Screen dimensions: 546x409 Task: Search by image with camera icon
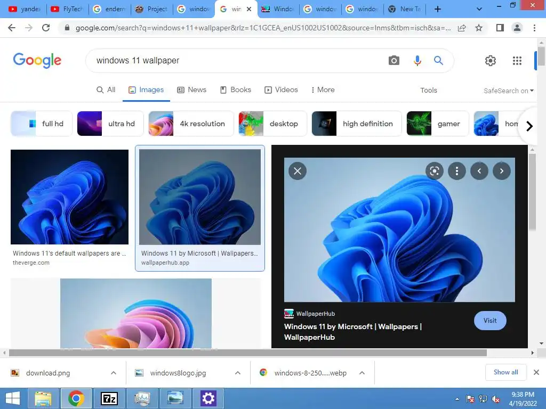[394, 61]
